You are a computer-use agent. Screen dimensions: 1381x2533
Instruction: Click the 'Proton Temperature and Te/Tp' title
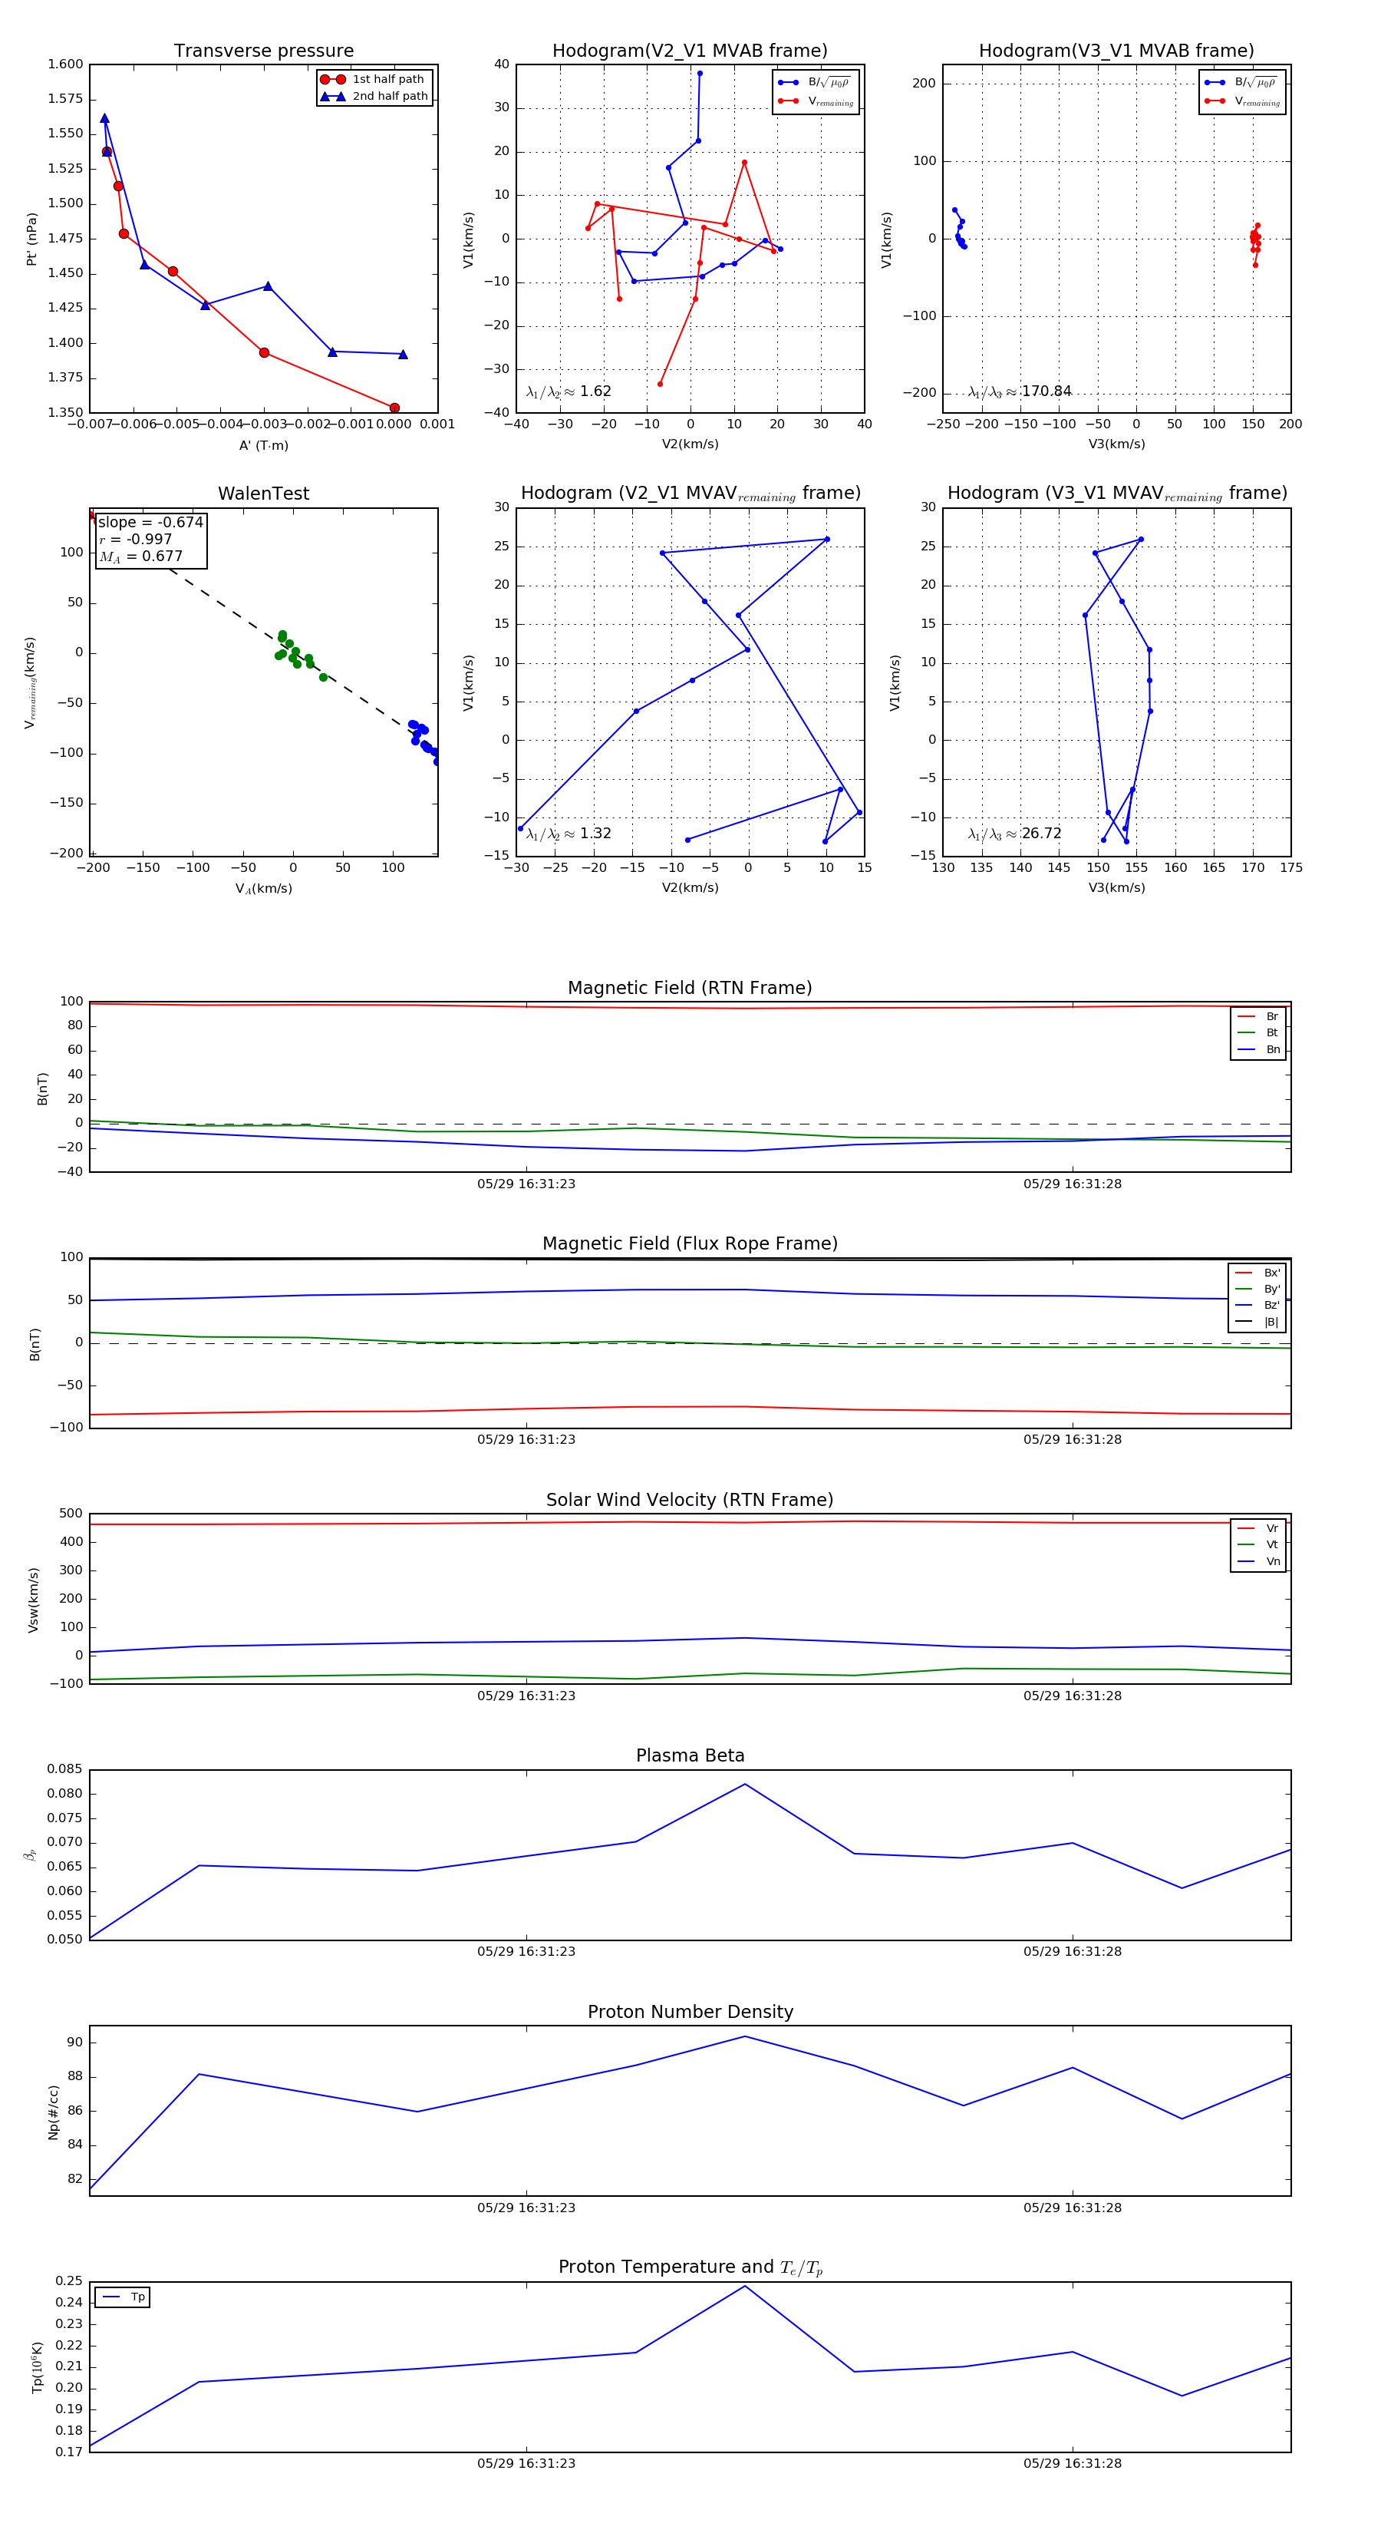(x=690, y=2267)
